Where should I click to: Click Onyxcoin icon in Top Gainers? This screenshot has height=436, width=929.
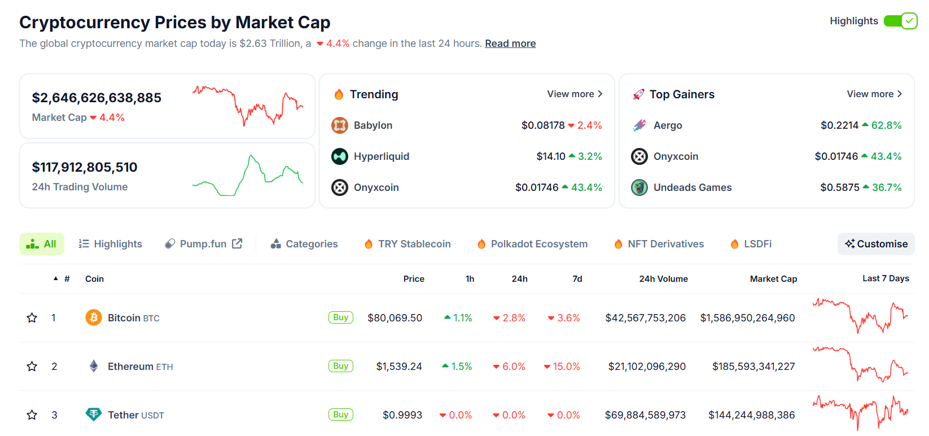point(639,156)
